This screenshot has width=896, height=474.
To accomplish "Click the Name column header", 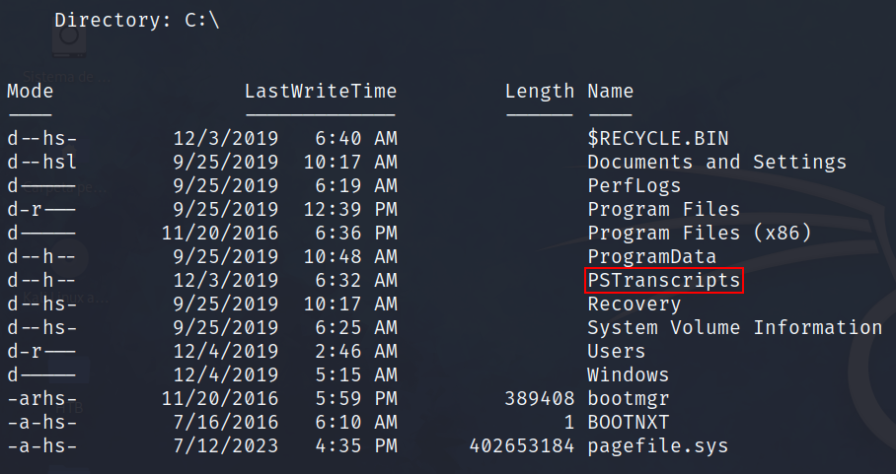I will click(610, 92).
